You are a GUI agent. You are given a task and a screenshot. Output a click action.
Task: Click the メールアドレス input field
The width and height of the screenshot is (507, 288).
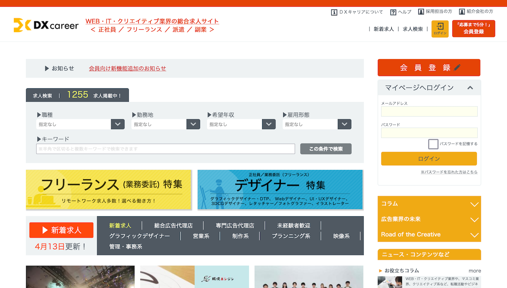point(429,111)
